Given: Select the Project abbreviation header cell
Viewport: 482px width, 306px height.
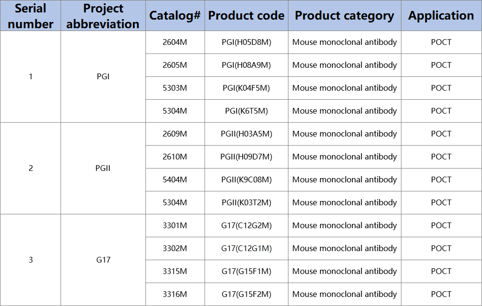Looking at the screenshot, I should pos(103,16).
